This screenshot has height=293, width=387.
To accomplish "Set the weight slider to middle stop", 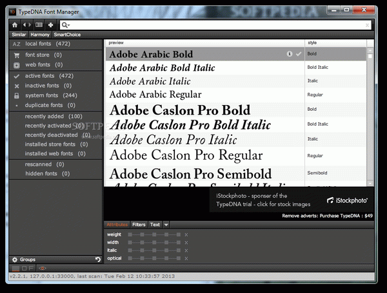I will pos(154,235).
